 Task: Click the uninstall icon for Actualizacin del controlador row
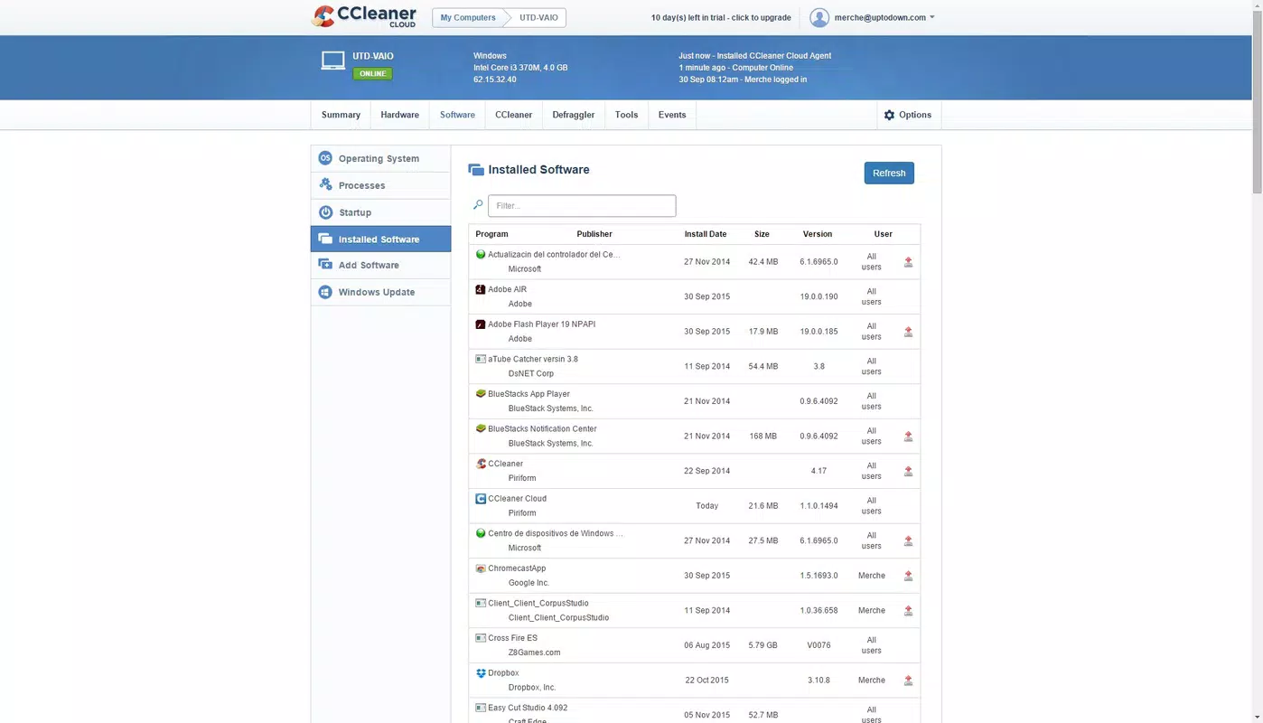point(908,262)
